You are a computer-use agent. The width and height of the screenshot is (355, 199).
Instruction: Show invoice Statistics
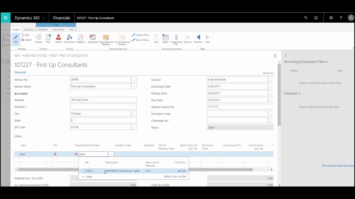click(x=80, y=39)
